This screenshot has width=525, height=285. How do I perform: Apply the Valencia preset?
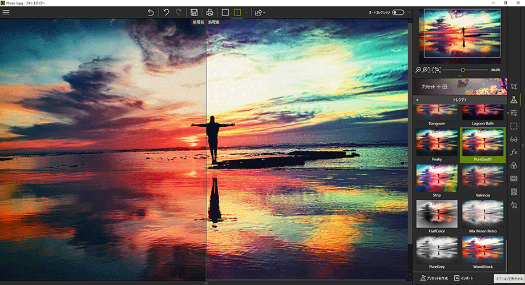point(482,181)
